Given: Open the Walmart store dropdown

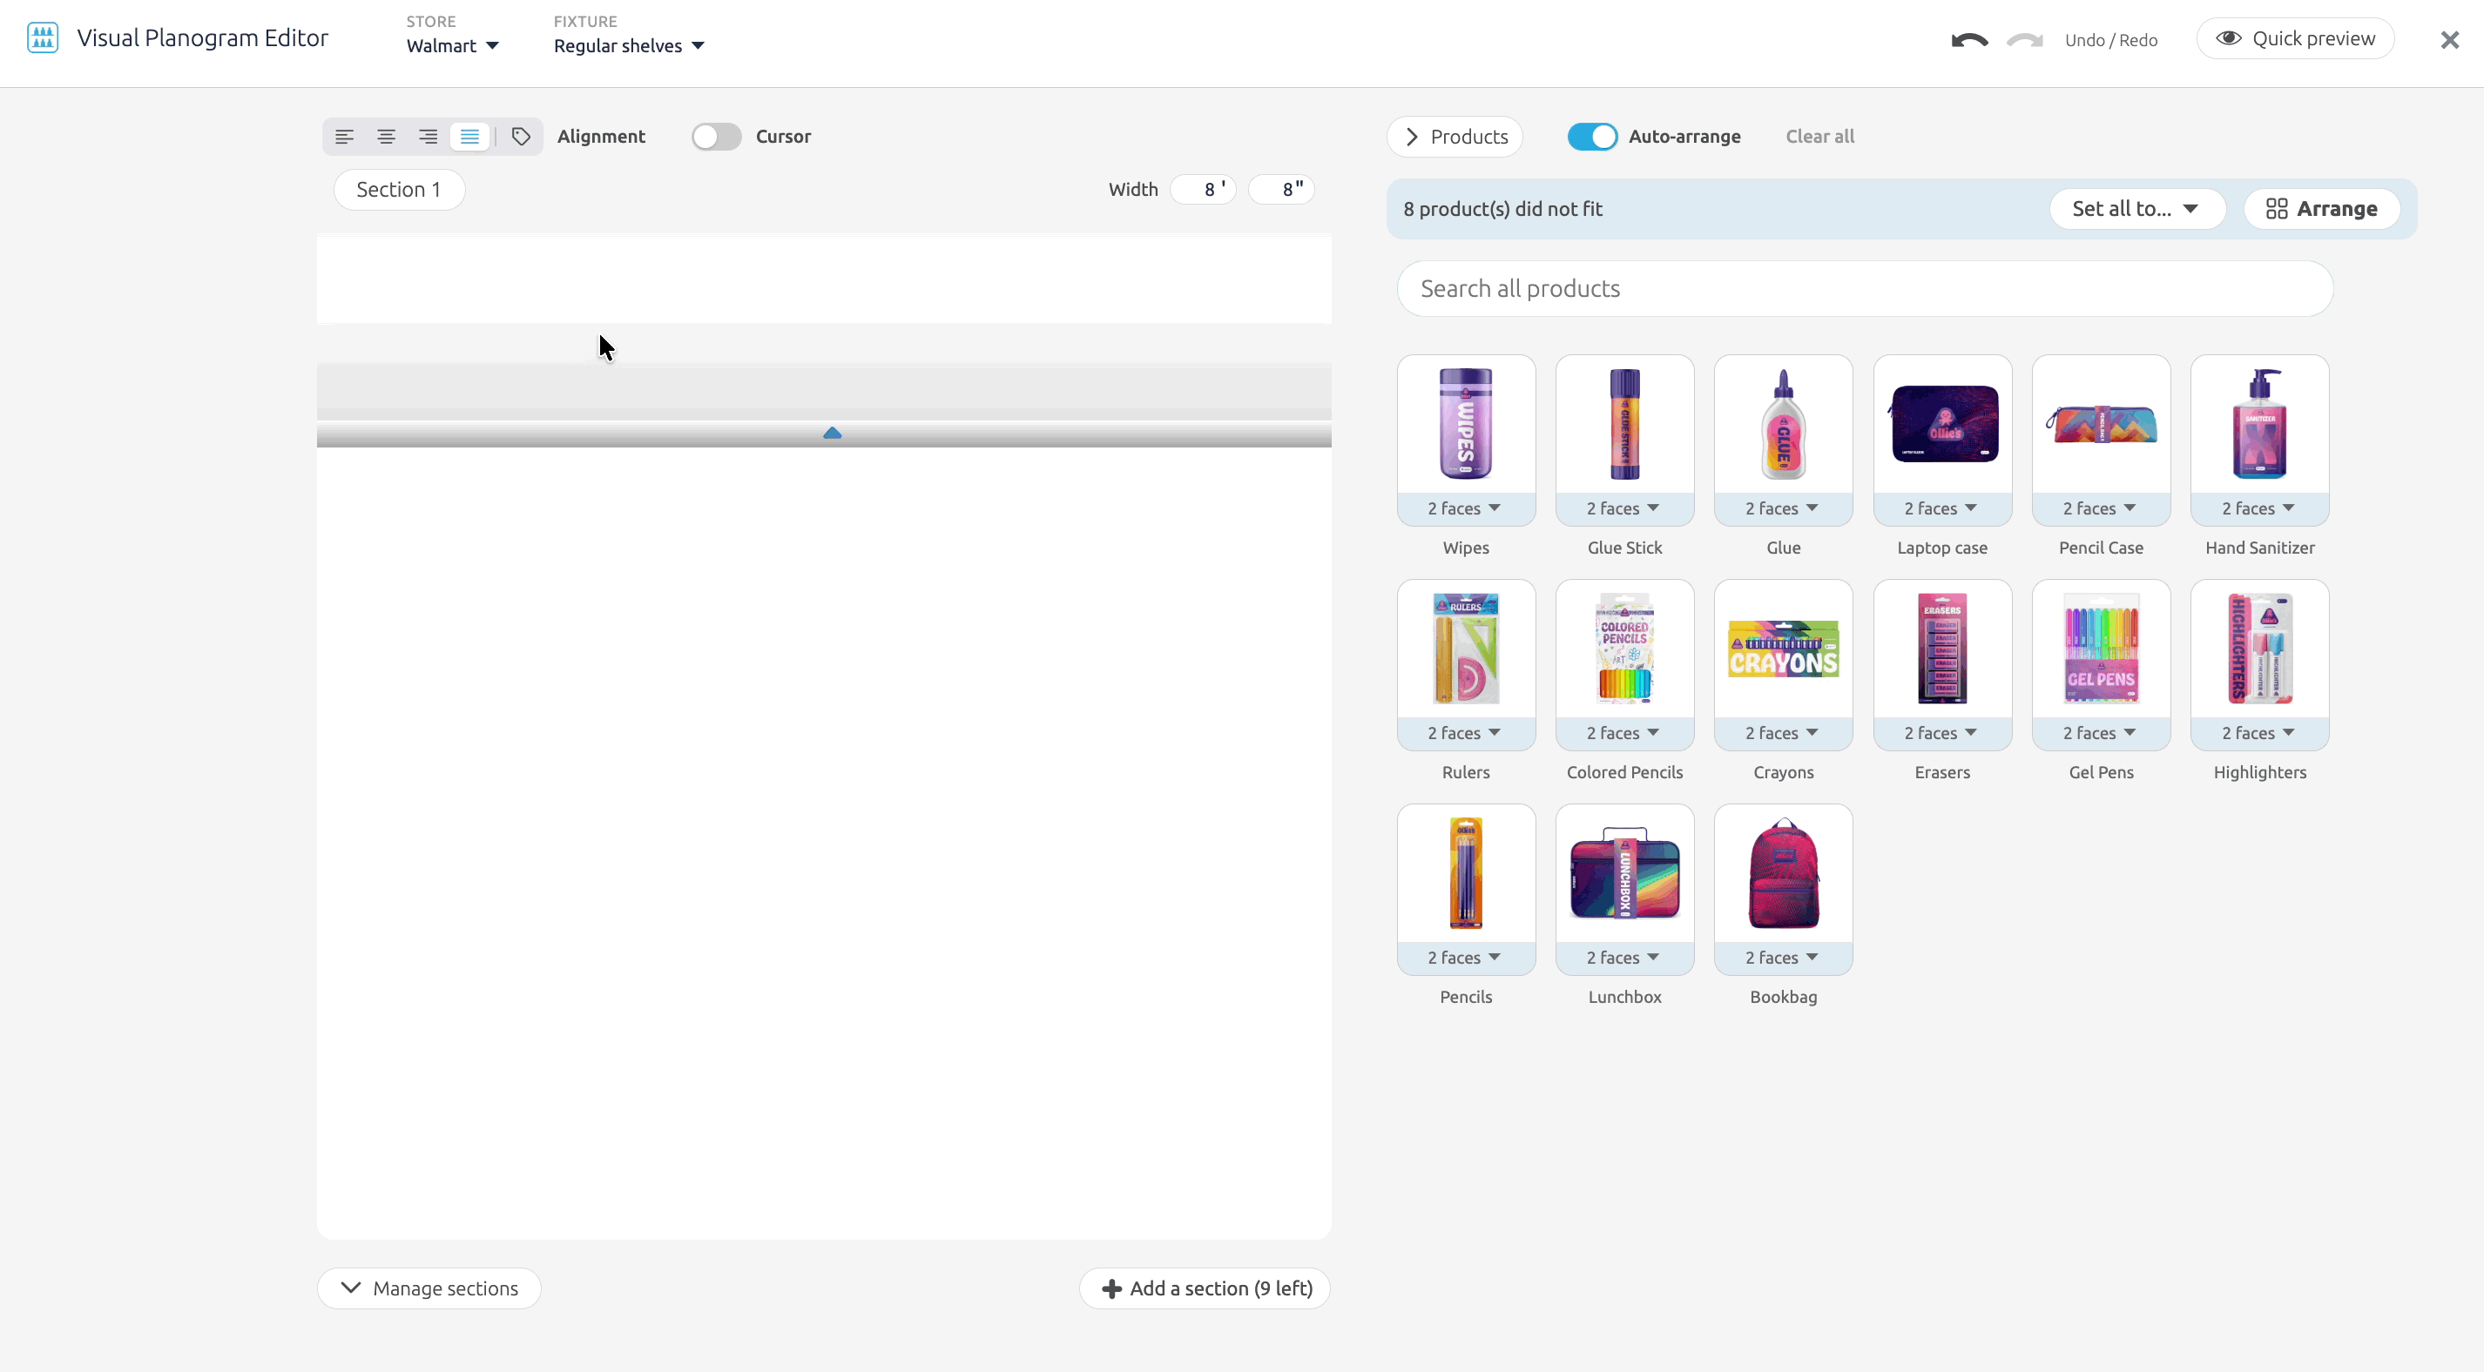Looking at the screenshot, I should [452, 45].
